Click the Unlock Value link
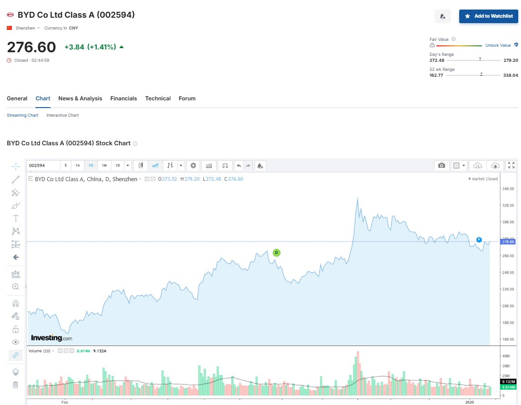The height and width of the screenshot is (405, 521). point(498,45)
